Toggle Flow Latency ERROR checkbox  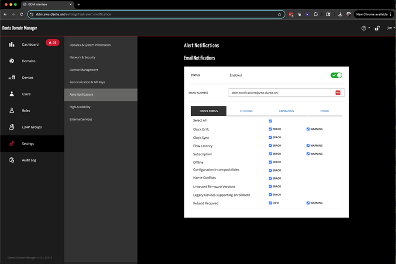pyautogui.click(x=270, y=146)
